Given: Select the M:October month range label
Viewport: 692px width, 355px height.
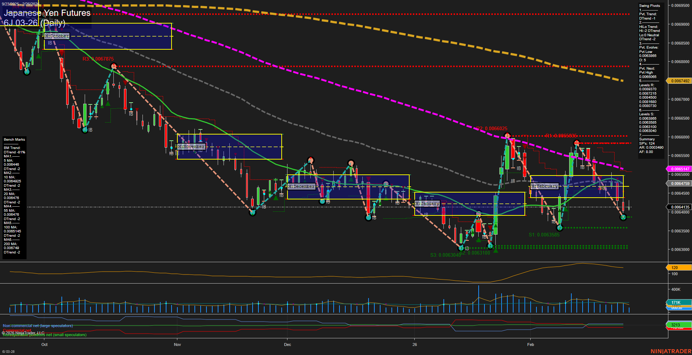Looking at the screenshot, I should 56,36.
